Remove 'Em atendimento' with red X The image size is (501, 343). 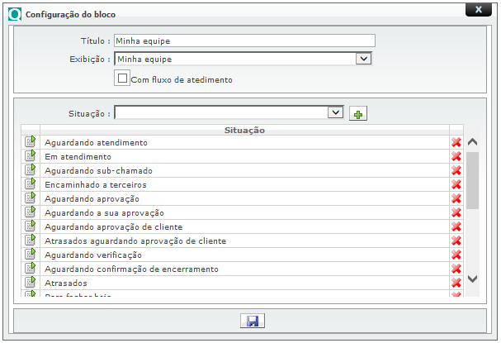point(456,156)
